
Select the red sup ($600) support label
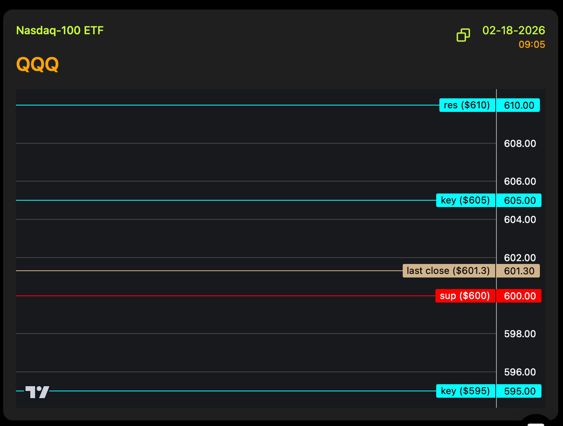[x=465, y=296]
